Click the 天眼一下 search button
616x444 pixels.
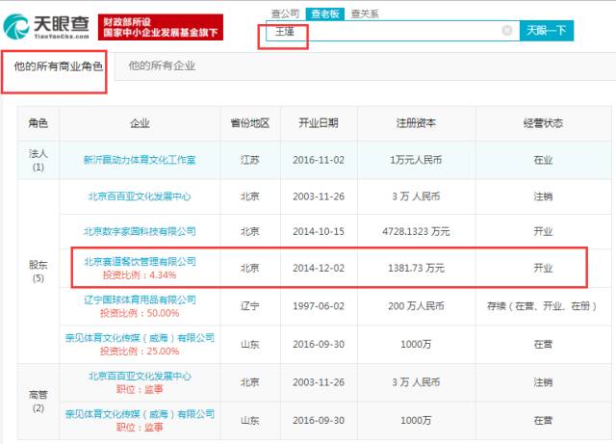[547, 30]
